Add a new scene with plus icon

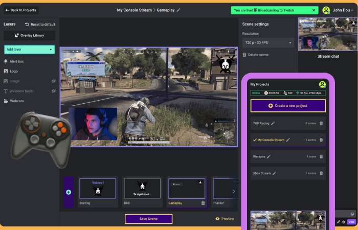tap(69, 192)
